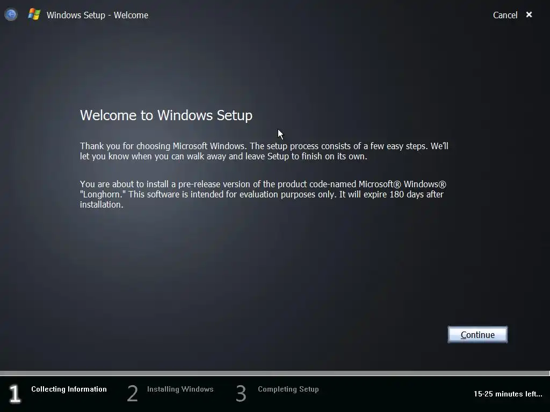Click the Continue button

(x=477, y=335)
